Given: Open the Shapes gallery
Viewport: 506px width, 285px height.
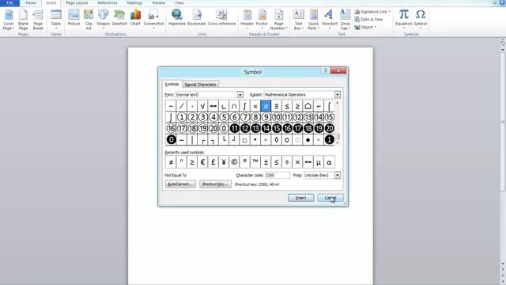Looking at the screenshot, I should 104,19.
